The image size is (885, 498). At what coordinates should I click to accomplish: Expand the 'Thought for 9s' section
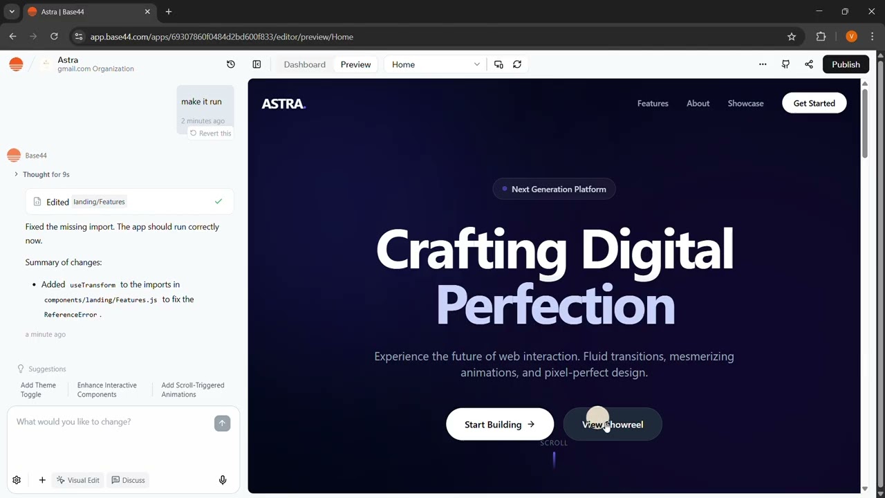click(x=42, y=174)
